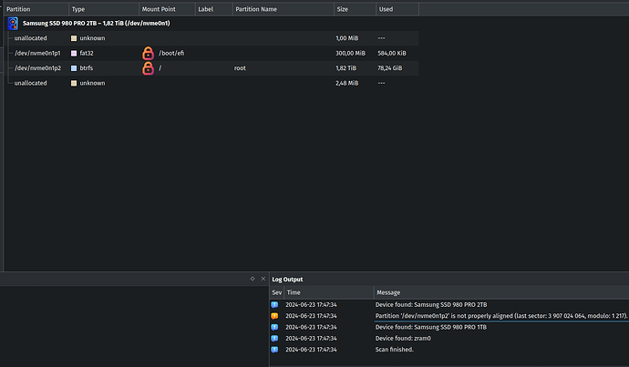Click the 584,00 KiB used value

391,53
